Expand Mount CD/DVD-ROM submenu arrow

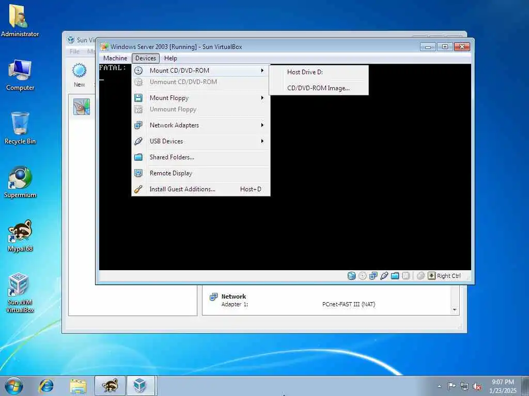pyautogui.click(x=262, y=70)
